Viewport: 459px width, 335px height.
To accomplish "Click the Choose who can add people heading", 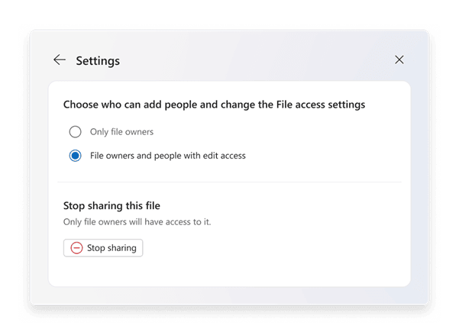I will click(214, 105).
